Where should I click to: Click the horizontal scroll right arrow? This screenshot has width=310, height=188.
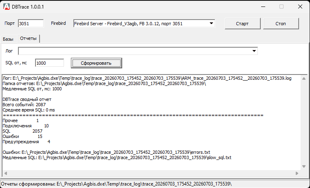[297, 173]
